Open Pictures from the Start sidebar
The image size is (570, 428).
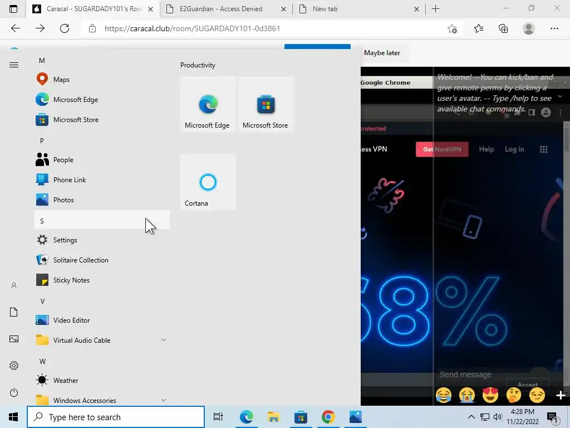coord(14,339)
